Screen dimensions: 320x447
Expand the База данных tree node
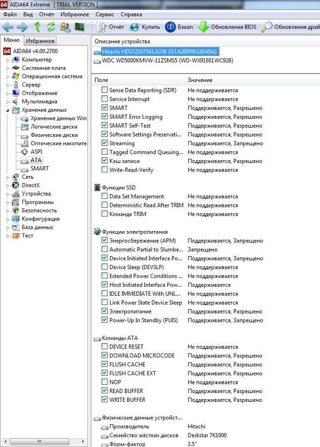[x=8, y=228]
